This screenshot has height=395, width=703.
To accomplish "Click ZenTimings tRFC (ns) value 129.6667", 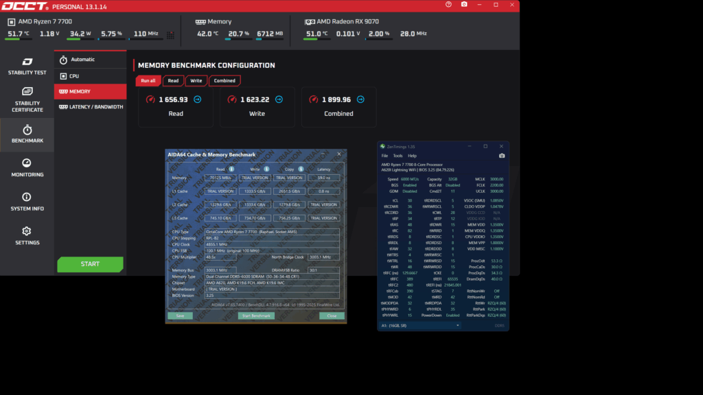I will pyautogui.click(x=410, y=273).
